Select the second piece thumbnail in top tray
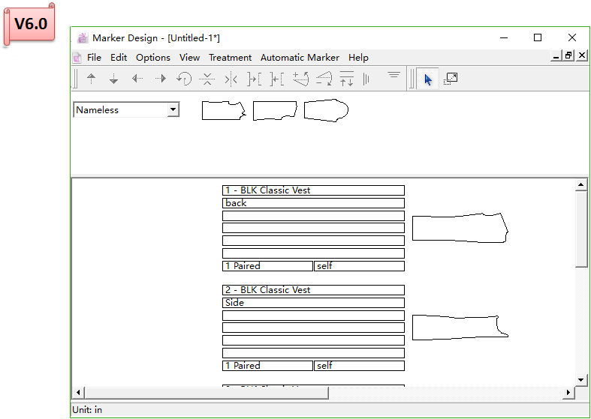591x419 pixels. 275,111
